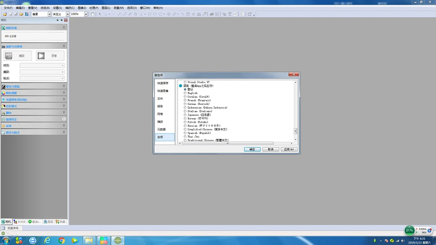Click the dialog scroll-up arrow
The image size is (436, 245).
coord(296,82)
